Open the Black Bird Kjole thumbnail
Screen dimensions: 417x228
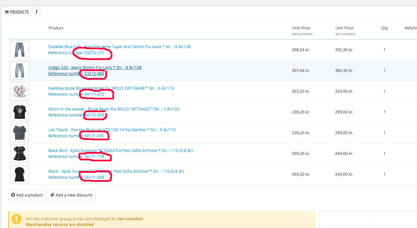tap(19, 153)
